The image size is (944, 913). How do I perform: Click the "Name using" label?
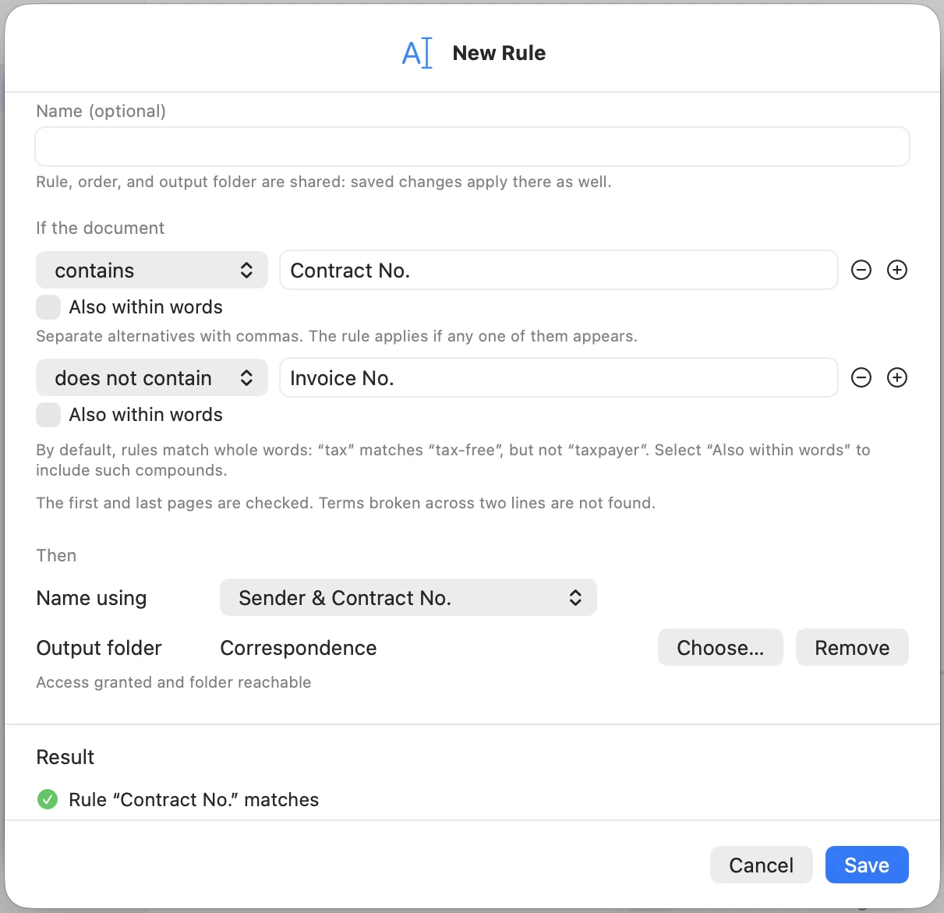(91, 598)
